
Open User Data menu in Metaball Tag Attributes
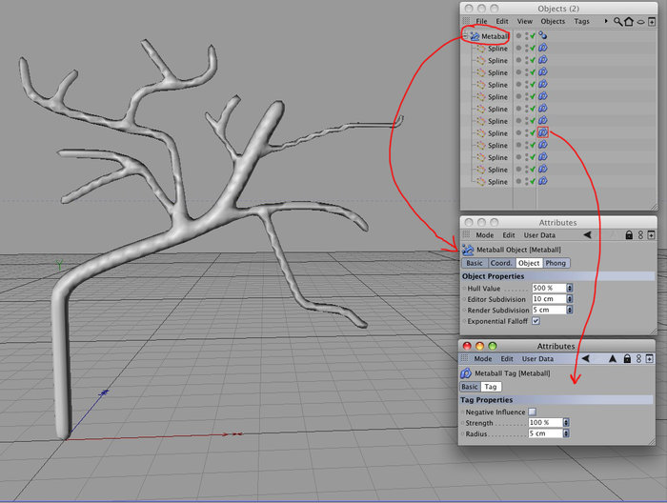(537, 359)
